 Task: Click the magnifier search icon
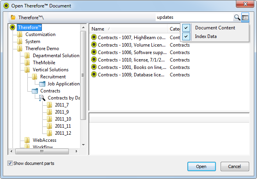click(237, 17)
